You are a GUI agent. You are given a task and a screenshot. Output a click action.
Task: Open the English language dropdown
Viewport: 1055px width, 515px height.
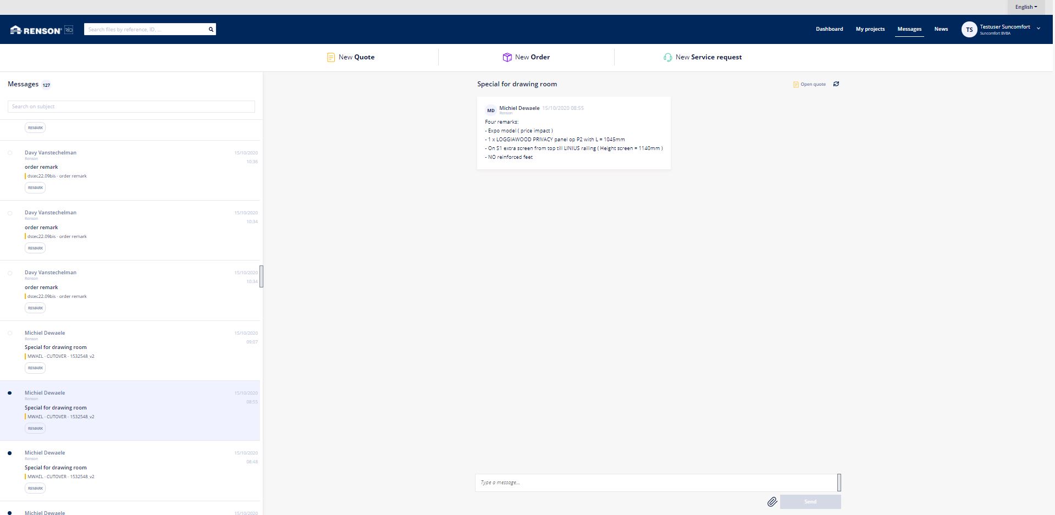coord(1025,7)
